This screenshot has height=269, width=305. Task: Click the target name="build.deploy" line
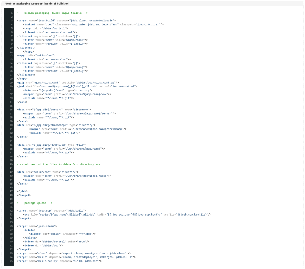[x=59, y=261]
